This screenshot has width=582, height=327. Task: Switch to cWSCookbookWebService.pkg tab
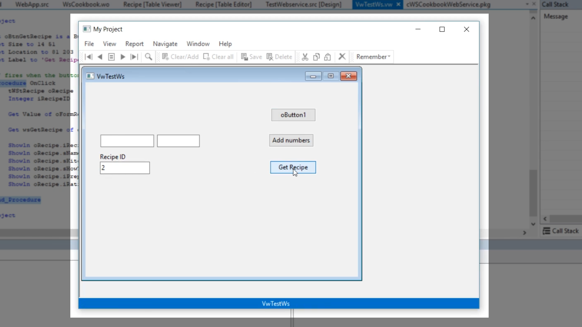click(x=448, y=5)
